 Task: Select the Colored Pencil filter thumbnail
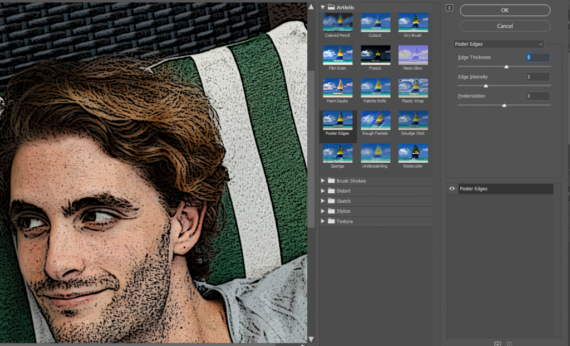pos(337,22)
